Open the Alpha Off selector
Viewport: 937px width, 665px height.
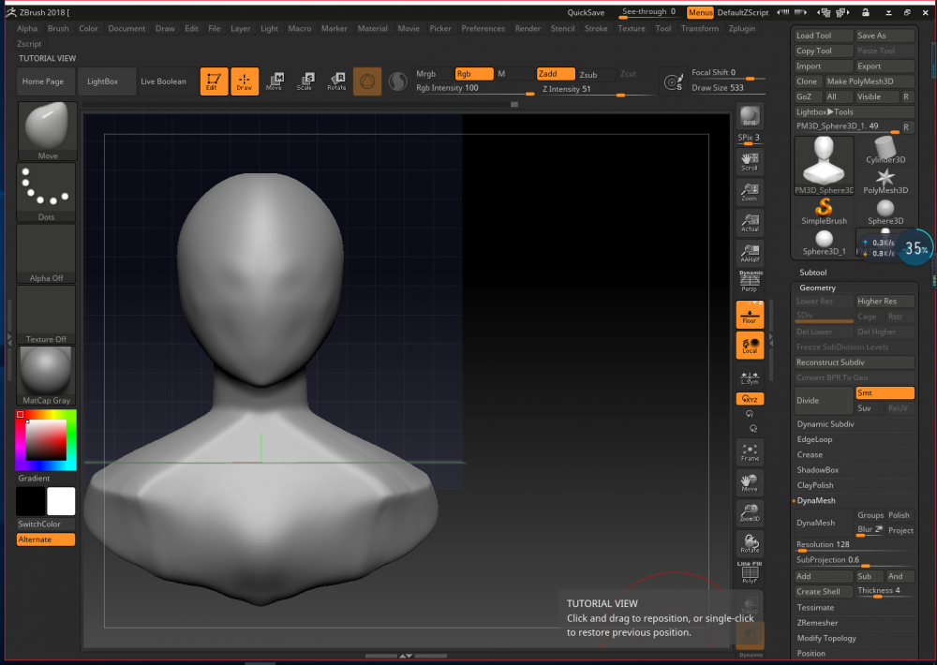coord(46,253)
